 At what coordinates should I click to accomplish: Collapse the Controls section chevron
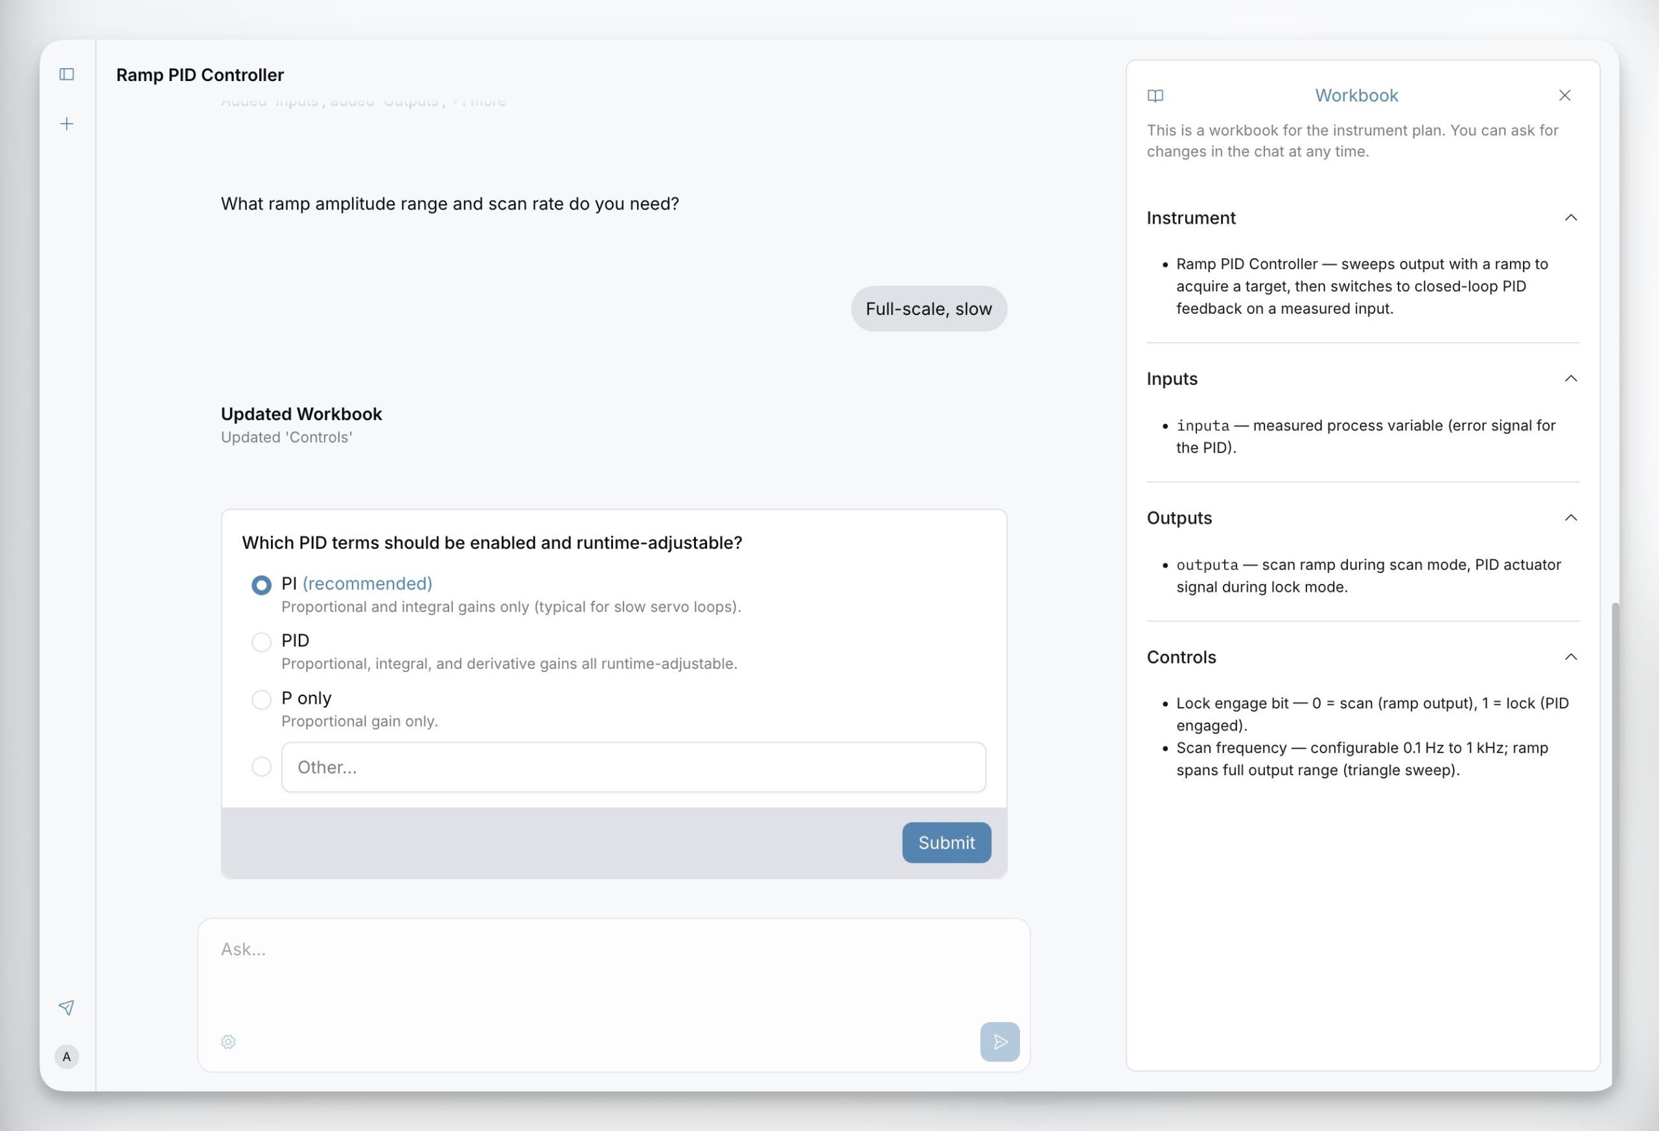1570,657
